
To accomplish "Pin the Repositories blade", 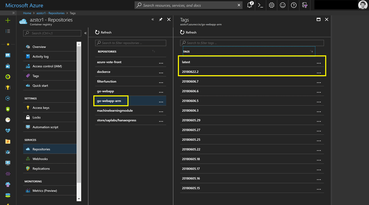I will [x=161, y=19].
